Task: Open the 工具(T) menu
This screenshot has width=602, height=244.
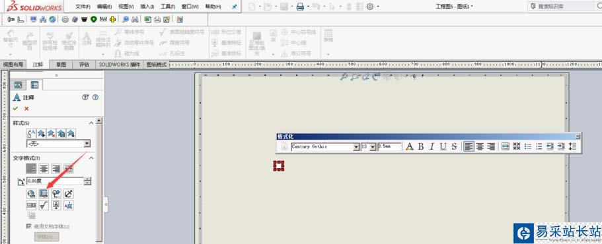Action: (168, 7)
